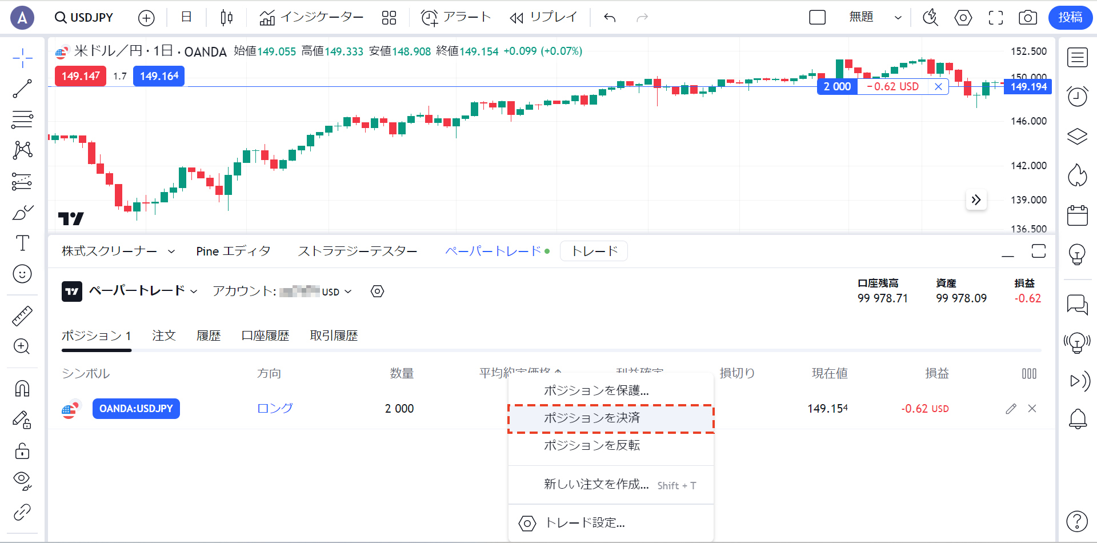Create an alert with アラート button
The height and width of the screenshot is (543, 1097).
(x=456, y=18)
